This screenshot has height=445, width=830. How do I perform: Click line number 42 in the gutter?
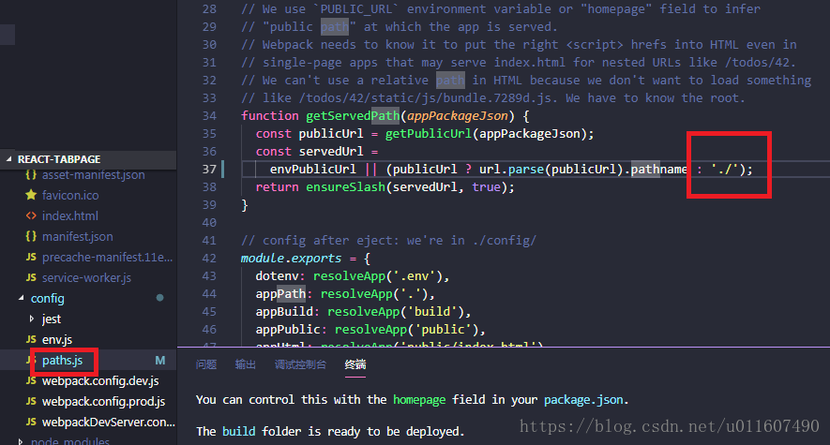point(209,259)
